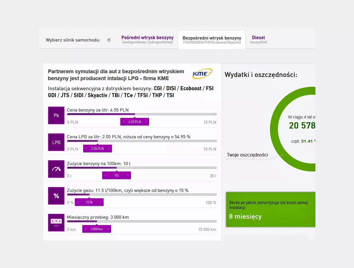Screen dimensions: 354x268
Task: Increase LPG price with right arrow
Action: pyautogui.click(x=109, y=149)
